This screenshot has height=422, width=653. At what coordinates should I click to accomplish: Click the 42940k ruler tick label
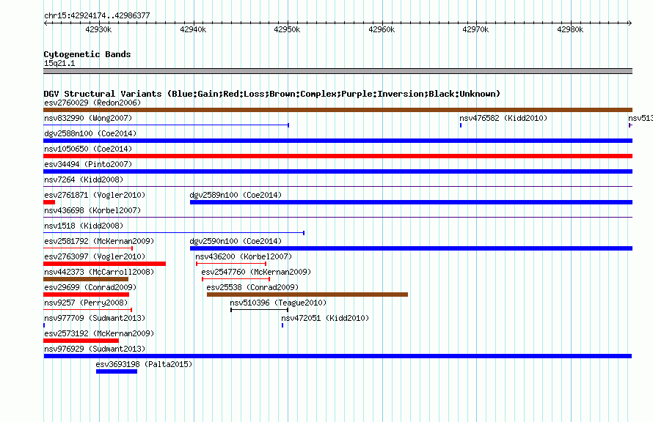pyautogui.click(x=193, y=29)
